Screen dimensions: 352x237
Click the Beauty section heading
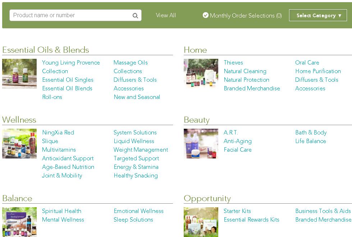coord(196,120)
